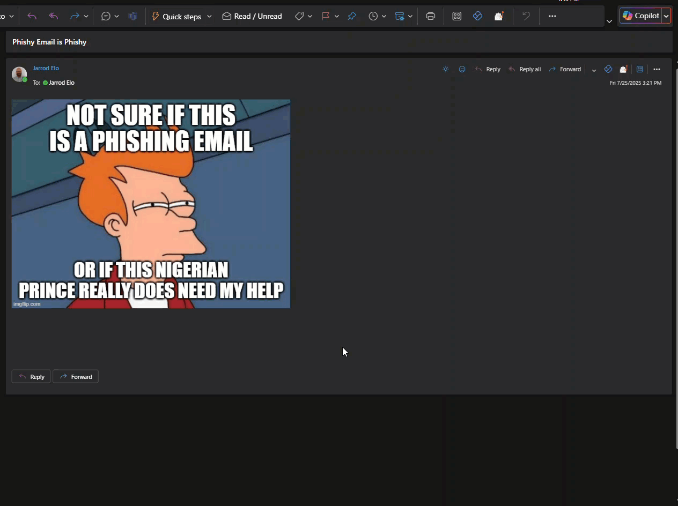
Task: Expand more reply actions chevron in message header
Action: (594, 70)
